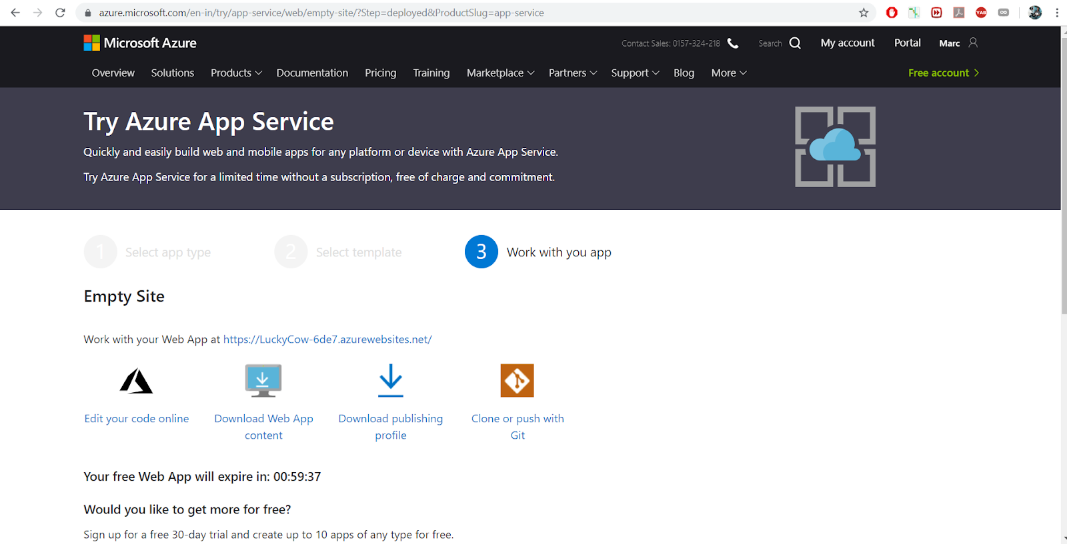This screenshot has height=544, width=1067.
Task: Reload the page with refresh icon
Action: coord(60,13)
